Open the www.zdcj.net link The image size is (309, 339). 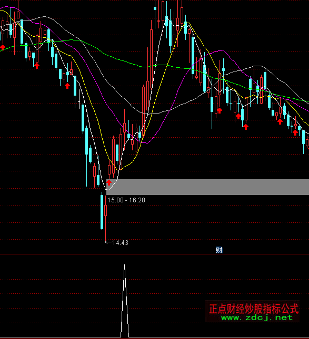(256, 317)
